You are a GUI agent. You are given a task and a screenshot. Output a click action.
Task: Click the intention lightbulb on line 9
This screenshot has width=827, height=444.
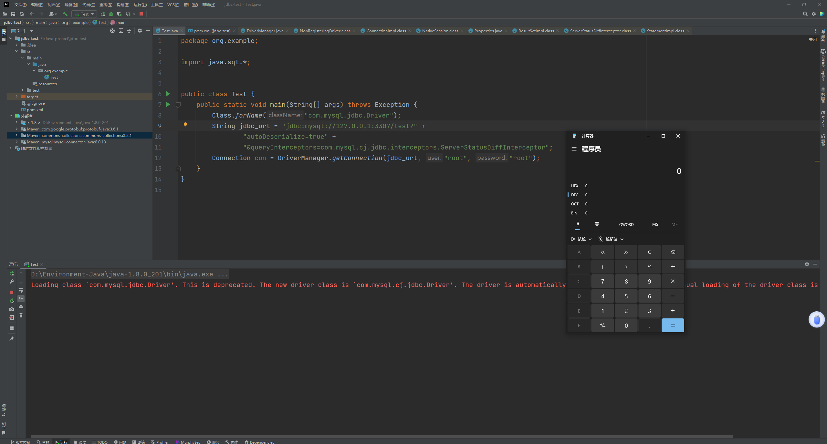(x=185, y=125)
